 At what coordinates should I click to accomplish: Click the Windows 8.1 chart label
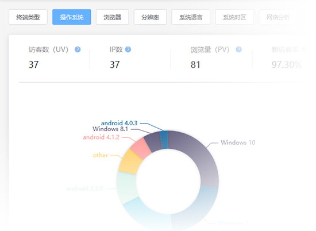point(110,129)
